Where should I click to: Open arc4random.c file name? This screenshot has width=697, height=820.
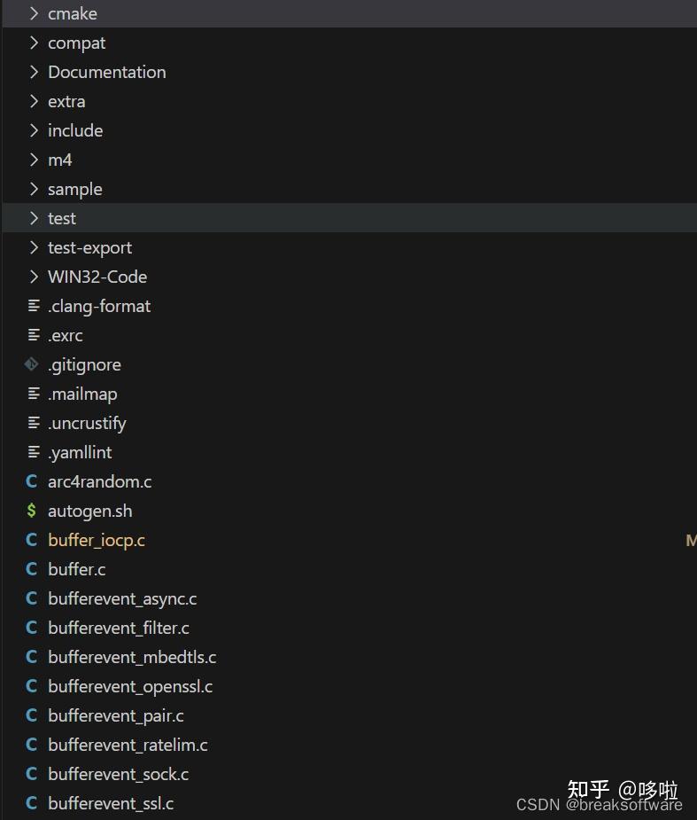100,481
